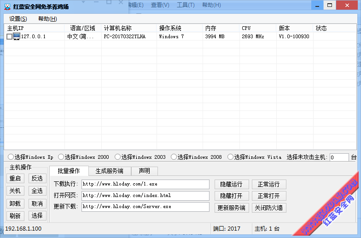
Task: Click the 3994 MB memory value
Action: pos(215,36)
